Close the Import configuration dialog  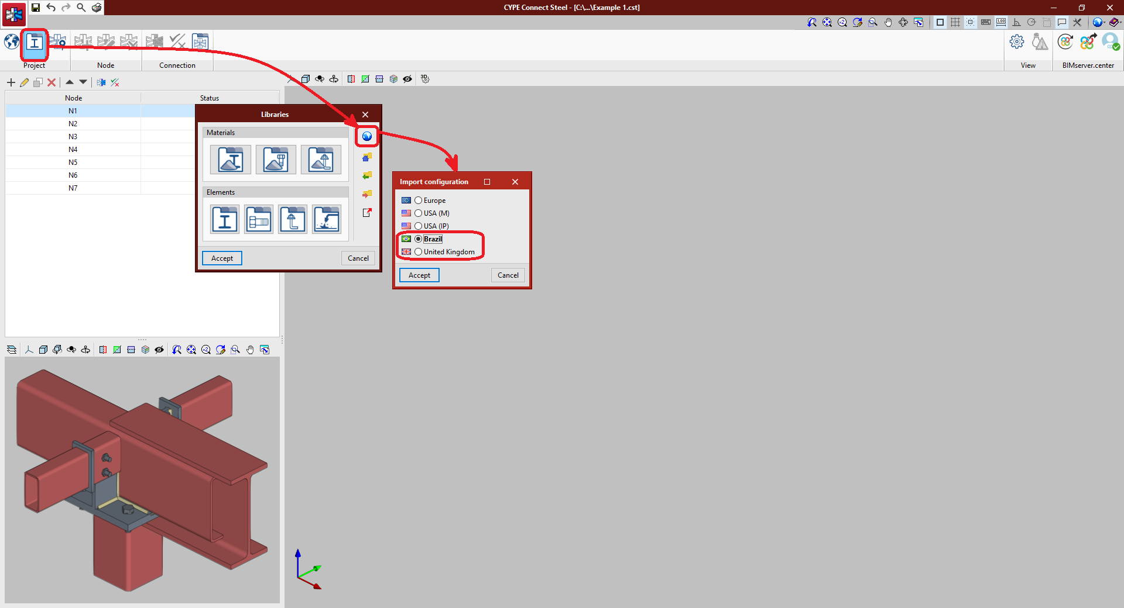(515, 182)
